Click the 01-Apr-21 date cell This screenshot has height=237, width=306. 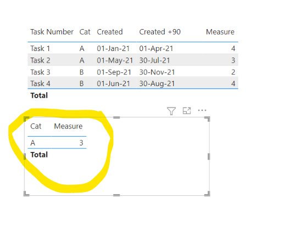click(156, 48)
